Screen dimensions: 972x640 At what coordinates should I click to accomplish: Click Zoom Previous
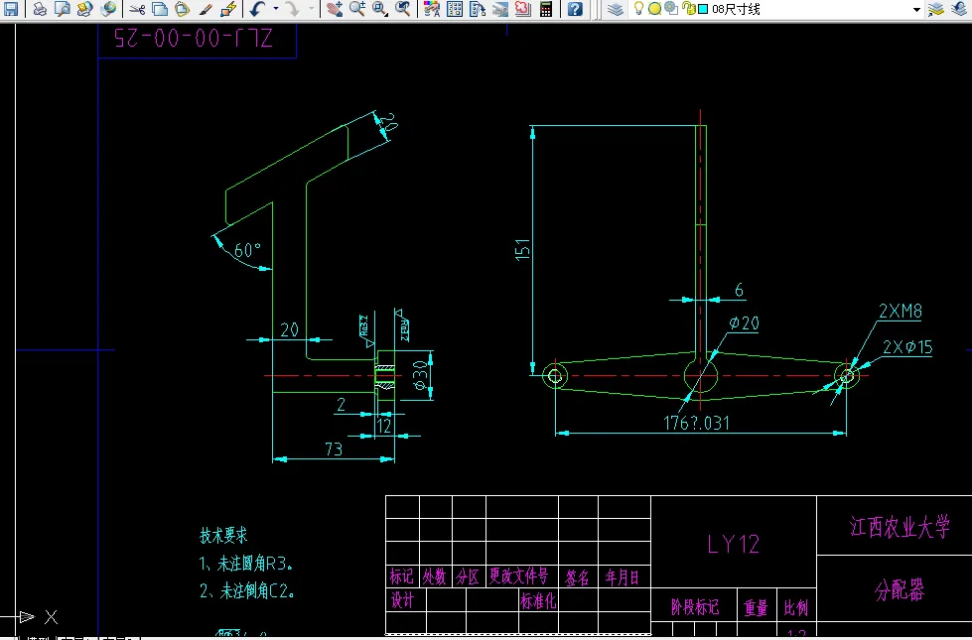tap(403, 9)
